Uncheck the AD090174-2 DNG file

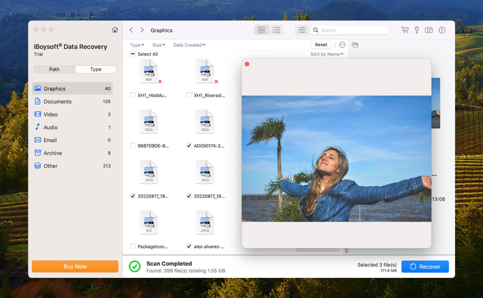click(x=189, y=145)
